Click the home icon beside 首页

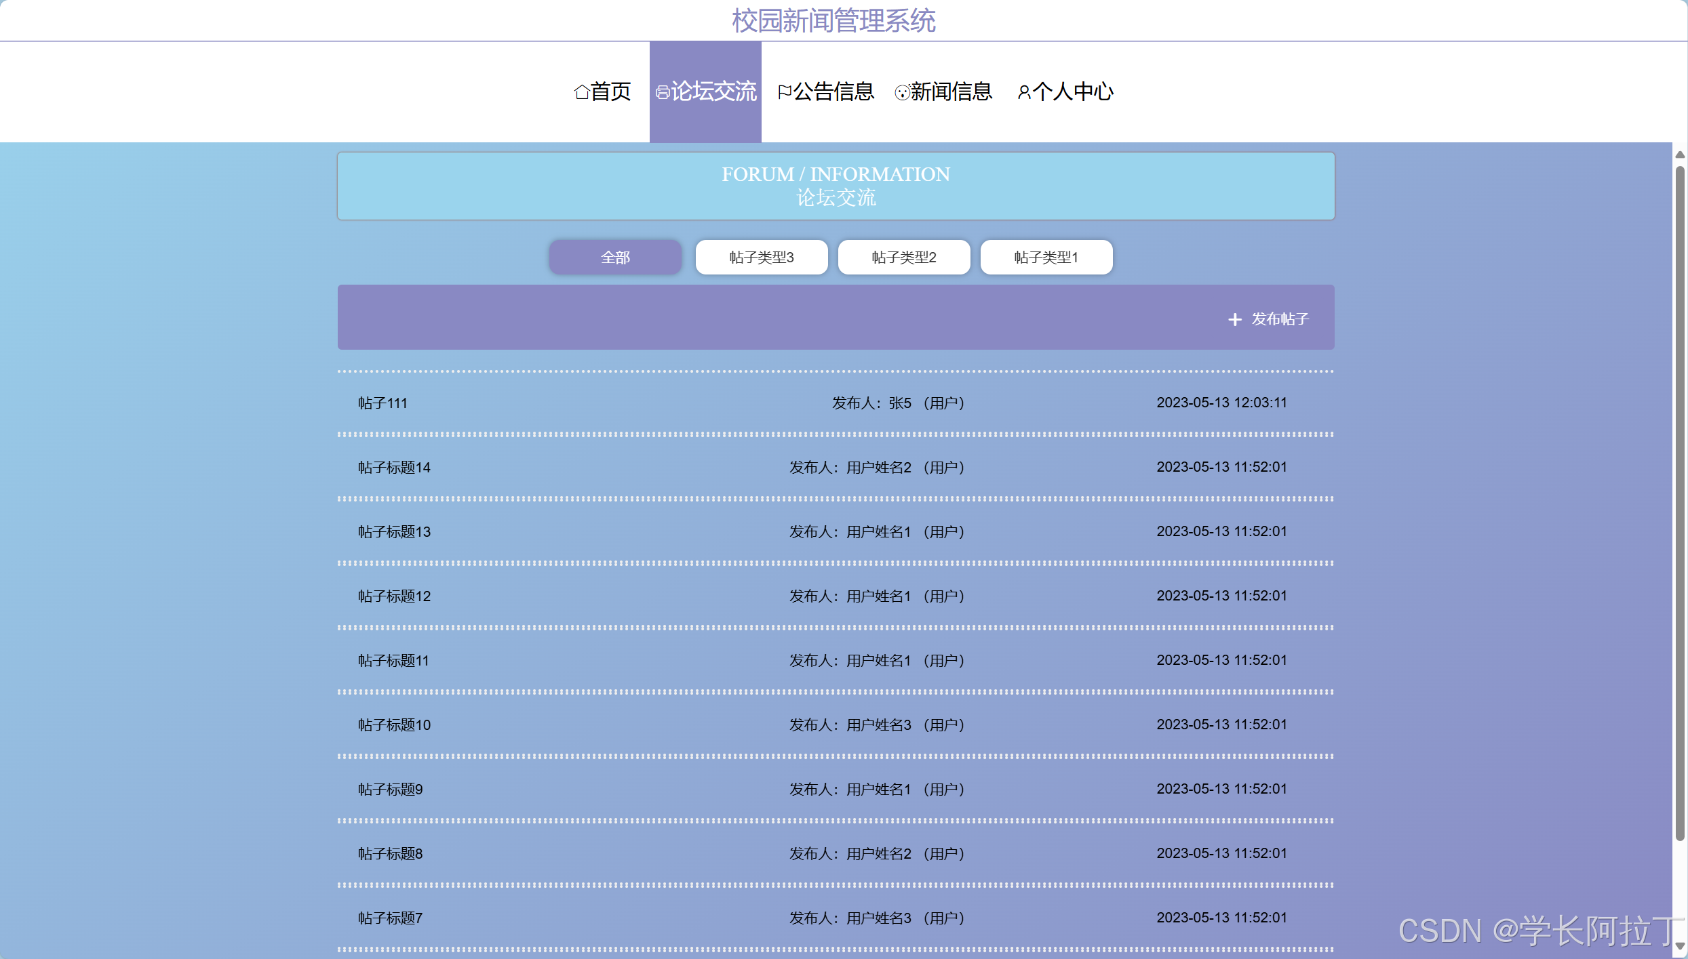tap(581, 91)
